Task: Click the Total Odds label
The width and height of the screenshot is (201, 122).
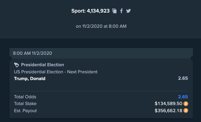Action: point(25,97)
